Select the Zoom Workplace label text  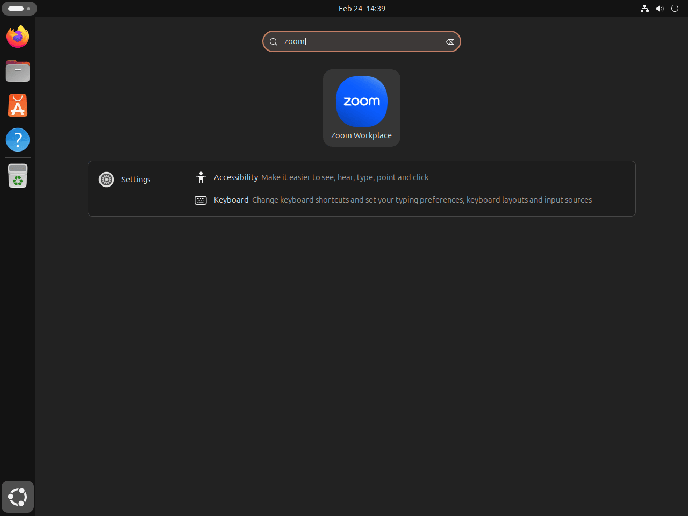pos(361,135)
